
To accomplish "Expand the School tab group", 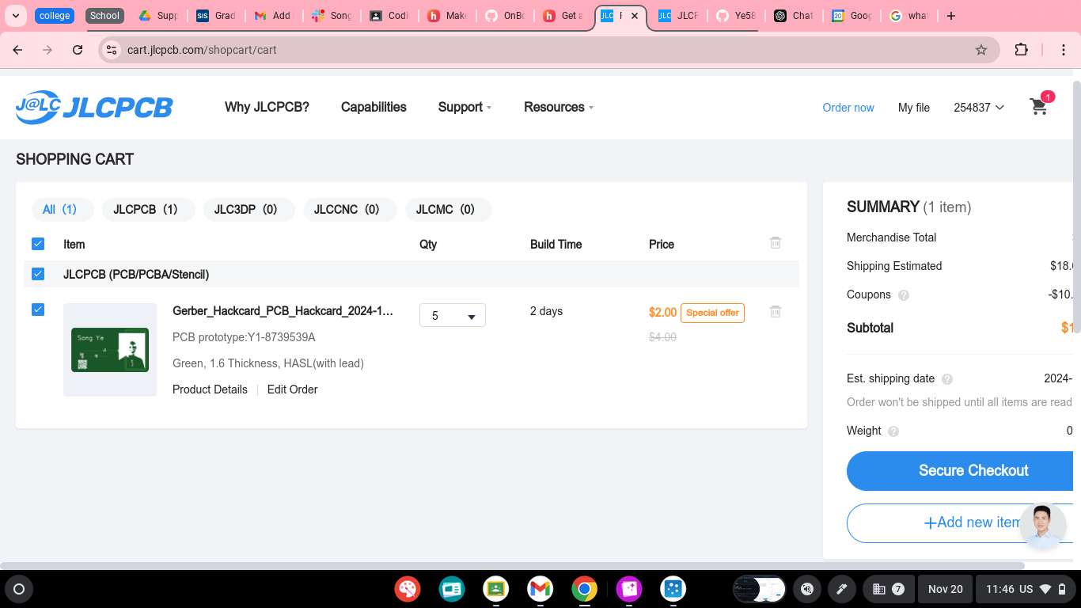I will [104, 16].
